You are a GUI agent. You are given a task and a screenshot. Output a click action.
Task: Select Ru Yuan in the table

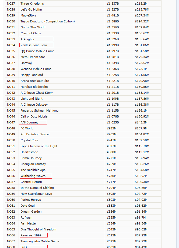(26, 217)
